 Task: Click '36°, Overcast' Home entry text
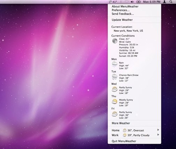tap(136, 131)
